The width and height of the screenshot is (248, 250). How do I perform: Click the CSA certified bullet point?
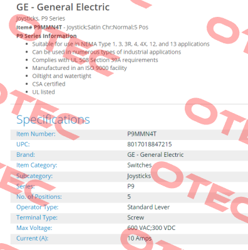(49, 84)
